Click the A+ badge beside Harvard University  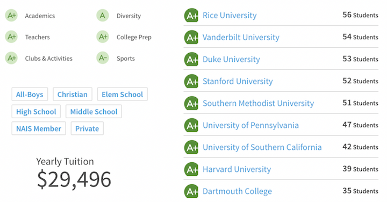tap(191, 169)
